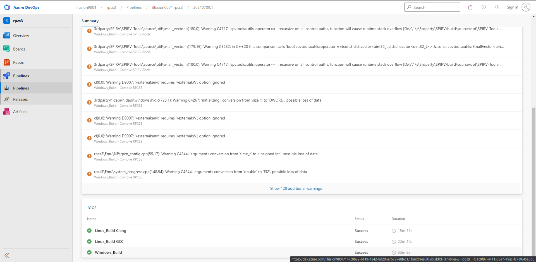Viewport: 536px width, 262px height.
Task: Open Overview in the sidebar
Action: [x=21, y=35]
